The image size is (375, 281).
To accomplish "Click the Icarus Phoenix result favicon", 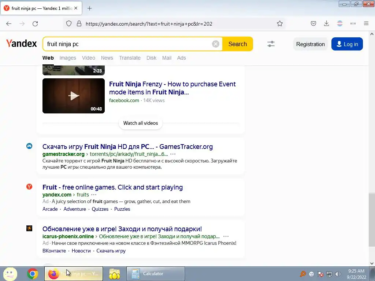I will click(29, 228).
